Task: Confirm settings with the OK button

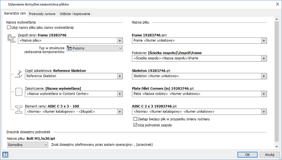Action: tap(248, 154)
